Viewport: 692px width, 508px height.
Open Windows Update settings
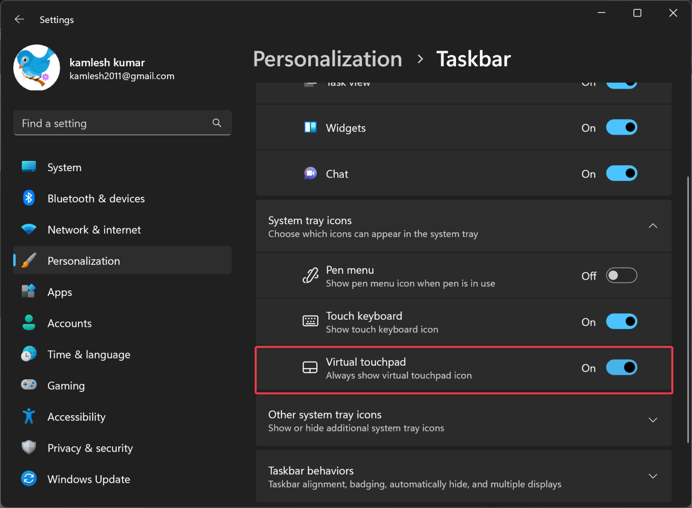(28, 479)
